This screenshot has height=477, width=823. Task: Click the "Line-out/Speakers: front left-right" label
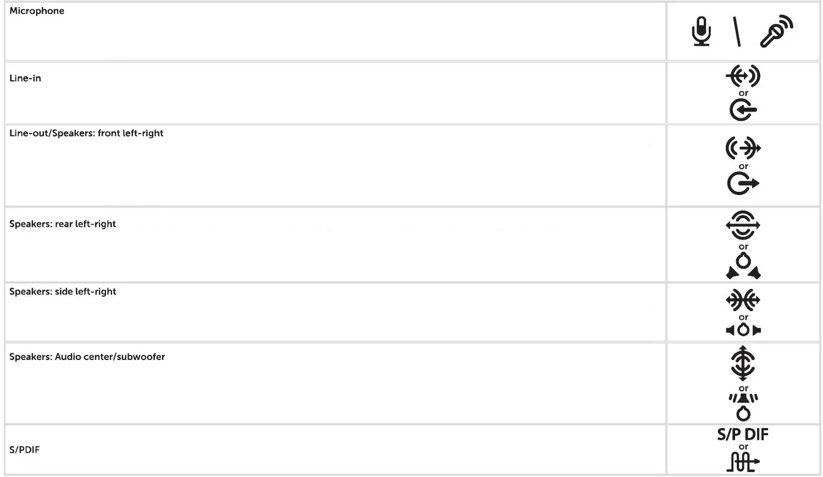tap(86, 134)
